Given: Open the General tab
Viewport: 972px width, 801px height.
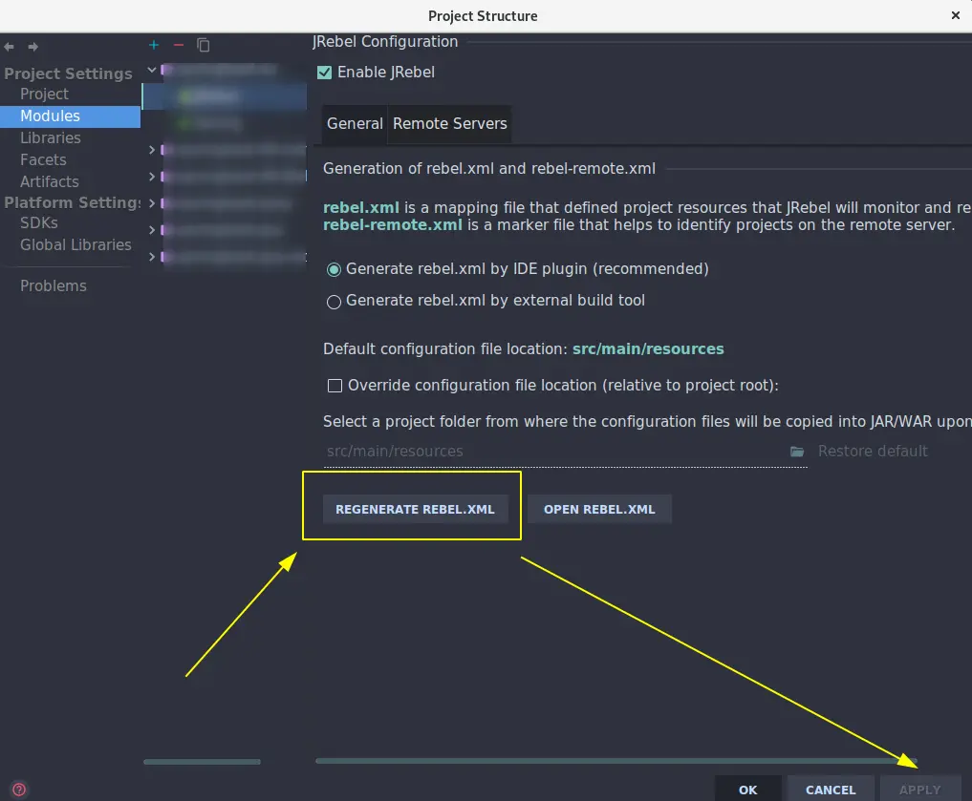Looking at the screenshot, I should point(355,124).
